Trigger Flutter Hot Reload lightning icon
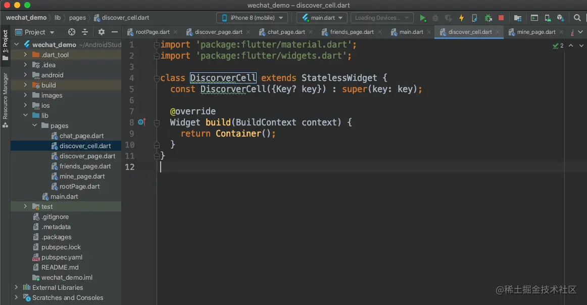 point(461,18)
